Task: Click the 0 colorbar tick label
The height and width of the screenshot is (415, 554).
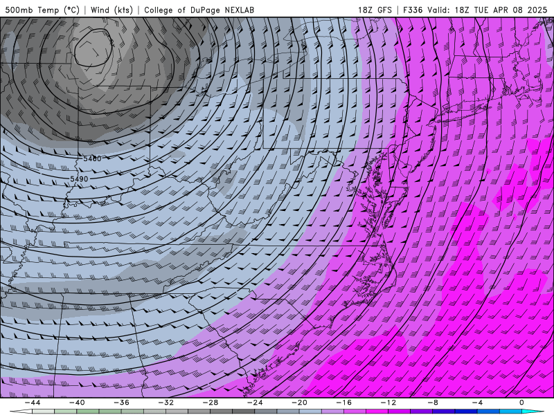Action: pos(522,403)
